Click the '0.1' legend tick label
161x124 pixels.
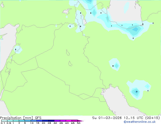(x=3, y=123)
